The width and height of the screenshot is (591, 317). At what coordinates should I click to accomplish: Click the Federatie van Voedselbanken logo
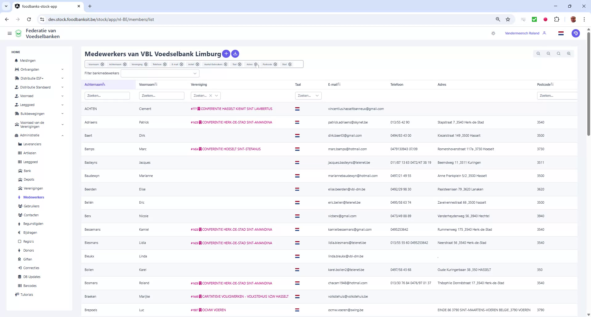tap(18, 33)
